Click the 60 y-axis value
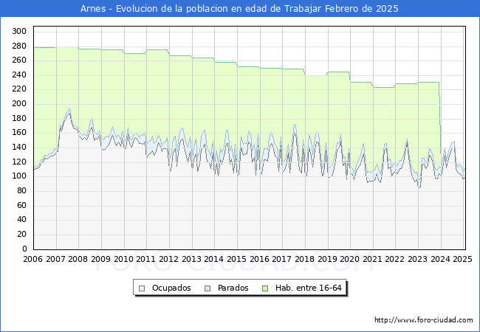 [x=21, y=205]
